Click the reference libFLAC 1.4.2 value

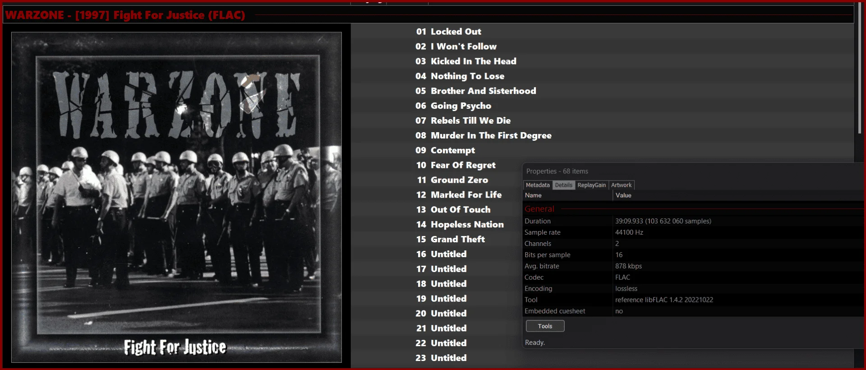[x=664, y=300]
